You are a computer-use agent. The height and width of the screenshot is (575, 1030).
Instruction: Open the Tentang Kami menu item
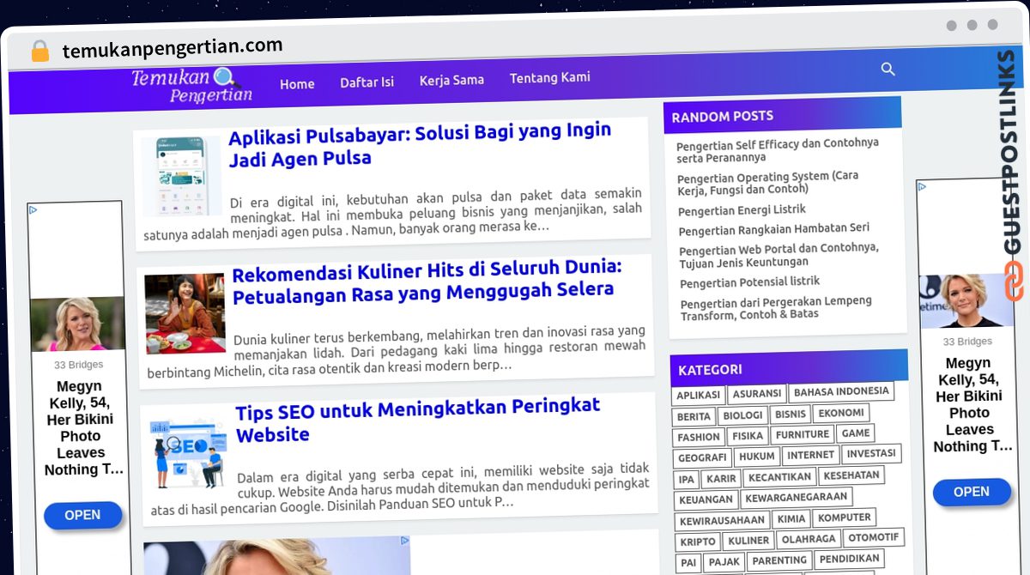pyautogui.click(x=550, y=77)
